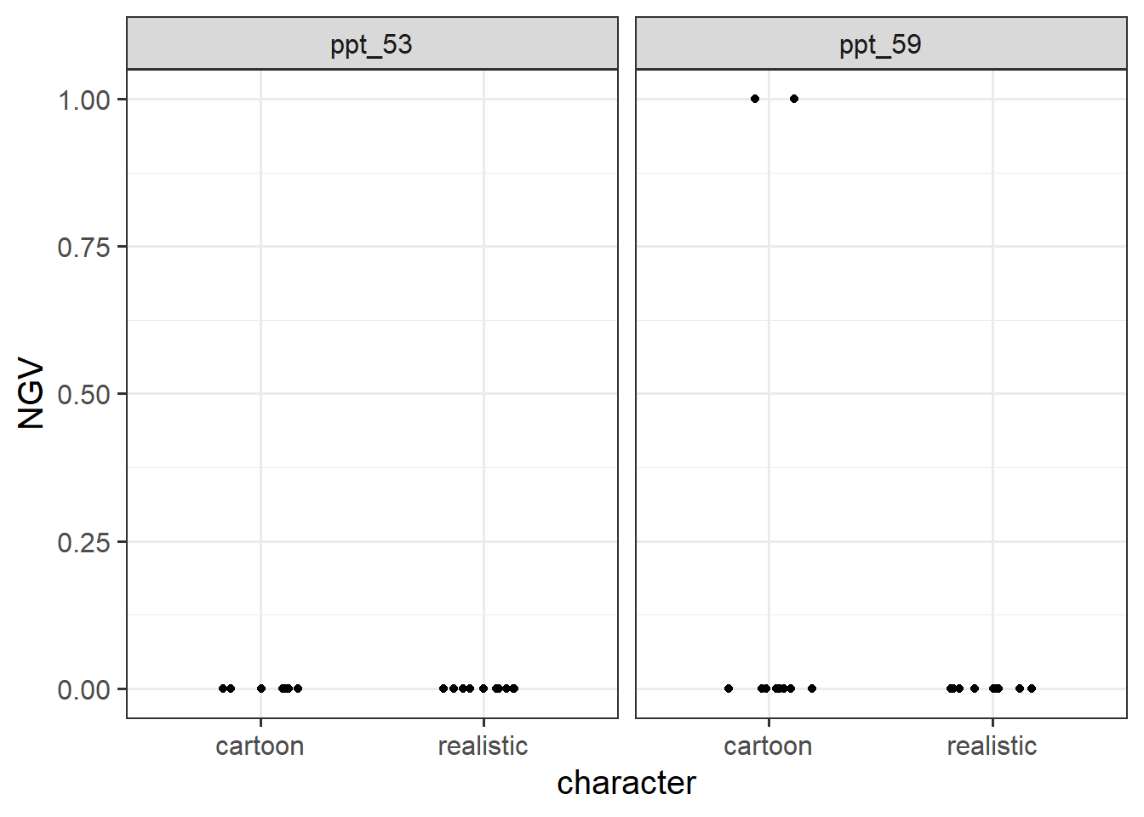Click the cartoon axis label under ppt_59

click(768, 746)
